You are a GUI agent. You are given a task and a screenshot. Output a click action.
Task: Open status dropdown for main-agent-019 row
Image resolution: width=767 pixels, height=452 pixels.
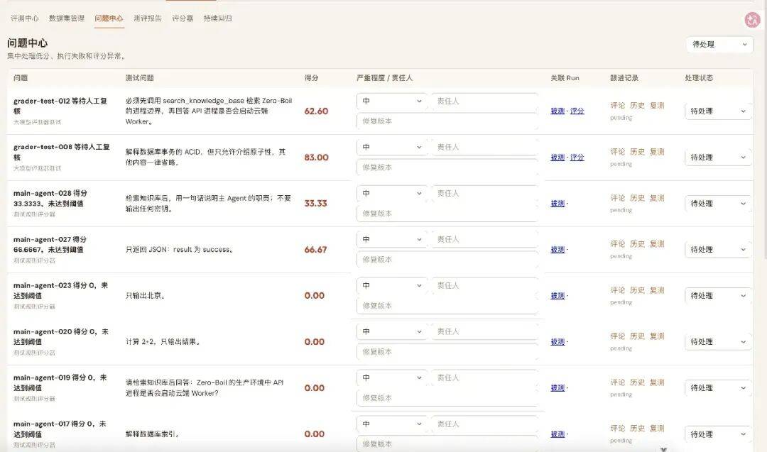click(x=718, y=388)
